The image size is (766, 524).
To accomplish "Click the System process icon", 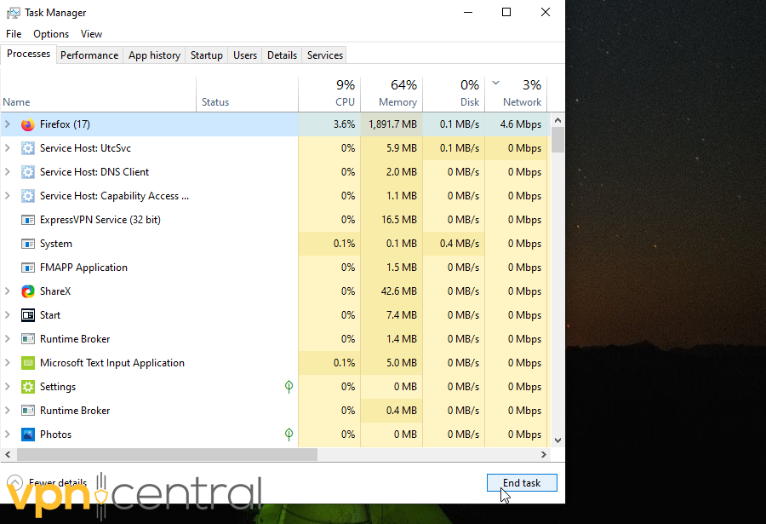I will [x=28, y=244].
